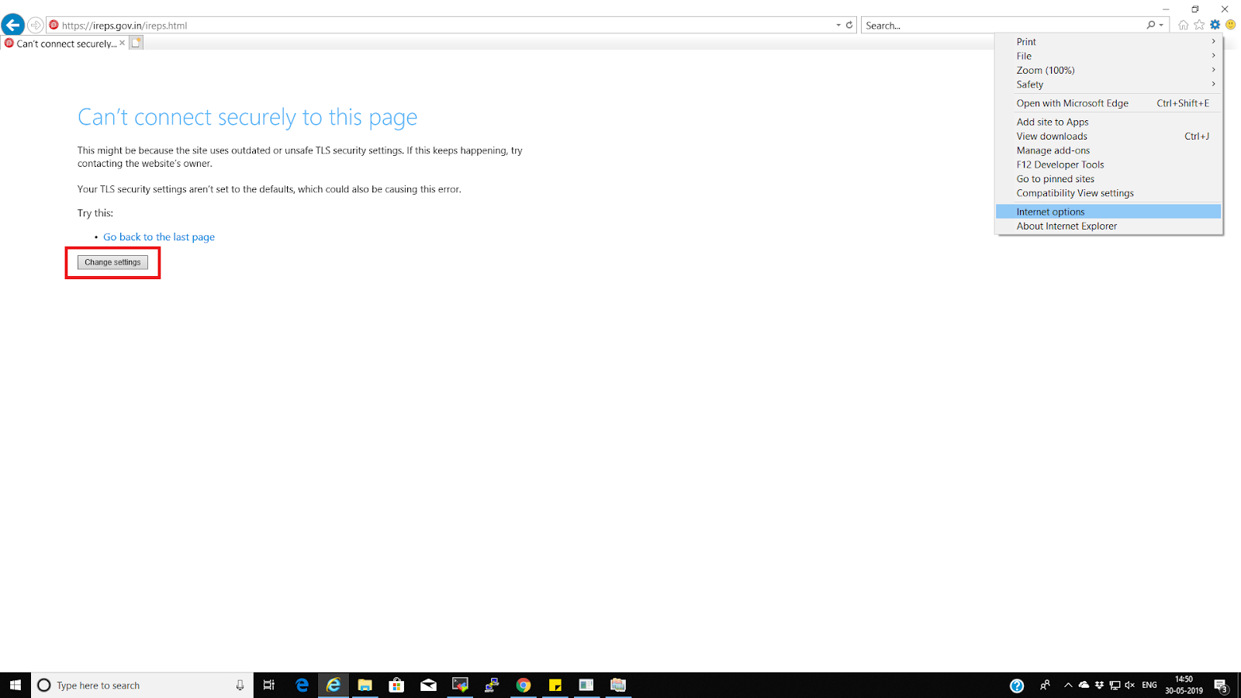Click 'Type here to search' taskbar box

pos(142,685)
